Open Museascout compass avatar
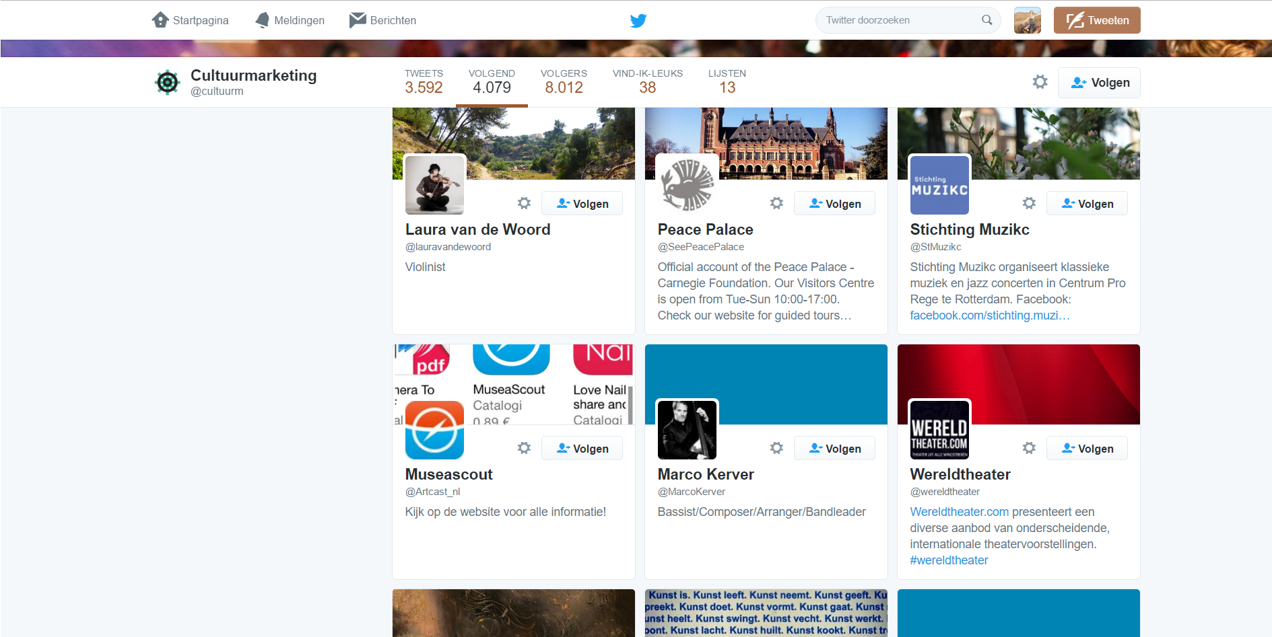The width and height of the screenshot is (1272, 637). pyautogui.click(x=434, y=430)
